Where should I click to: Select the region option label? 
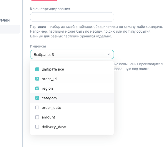pyautogui.click(x=47, y=88)
